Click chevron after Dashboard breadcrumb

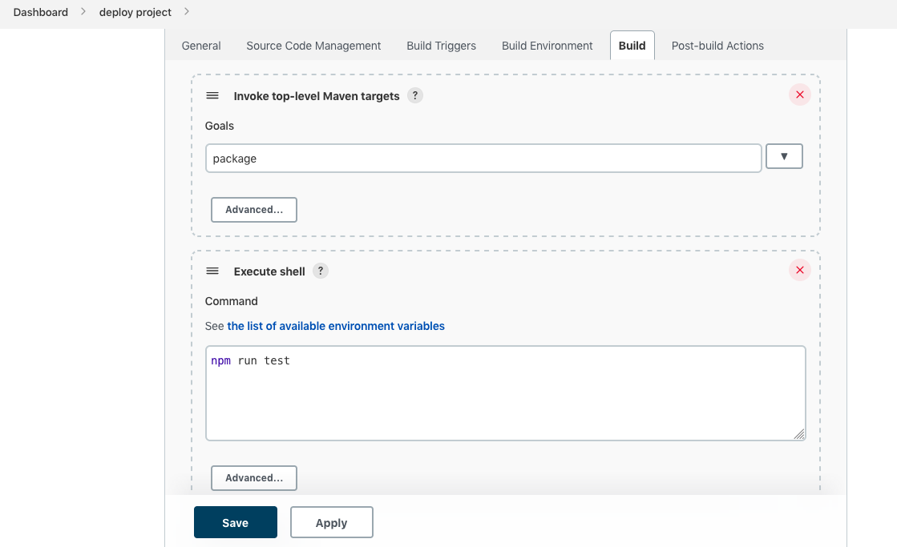(x=83, y=12)
